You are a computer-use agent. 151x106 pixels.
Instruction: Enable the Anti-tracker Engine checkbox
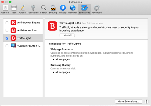click(7, 23)
